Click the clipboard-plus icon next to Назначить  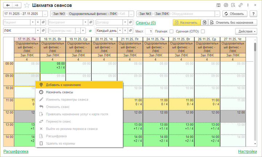(205, 22)
